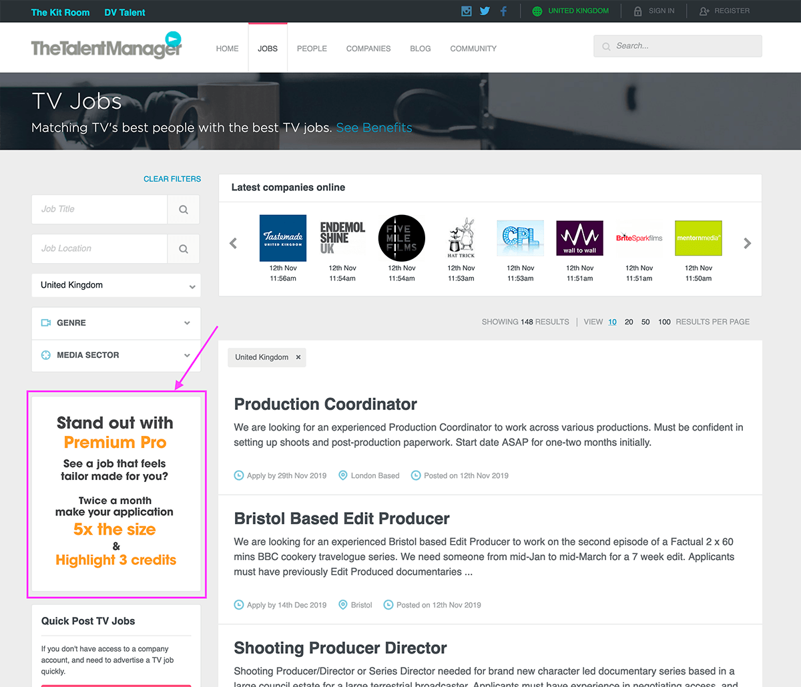Expand the Media Sector filter
The image size is (801, 687).
coord(116,355)
